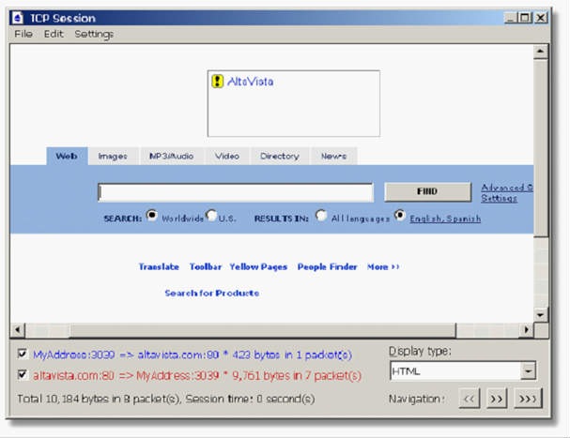Open the More >> link
Screen dimensions: 570x438
[x=383, y=267]
